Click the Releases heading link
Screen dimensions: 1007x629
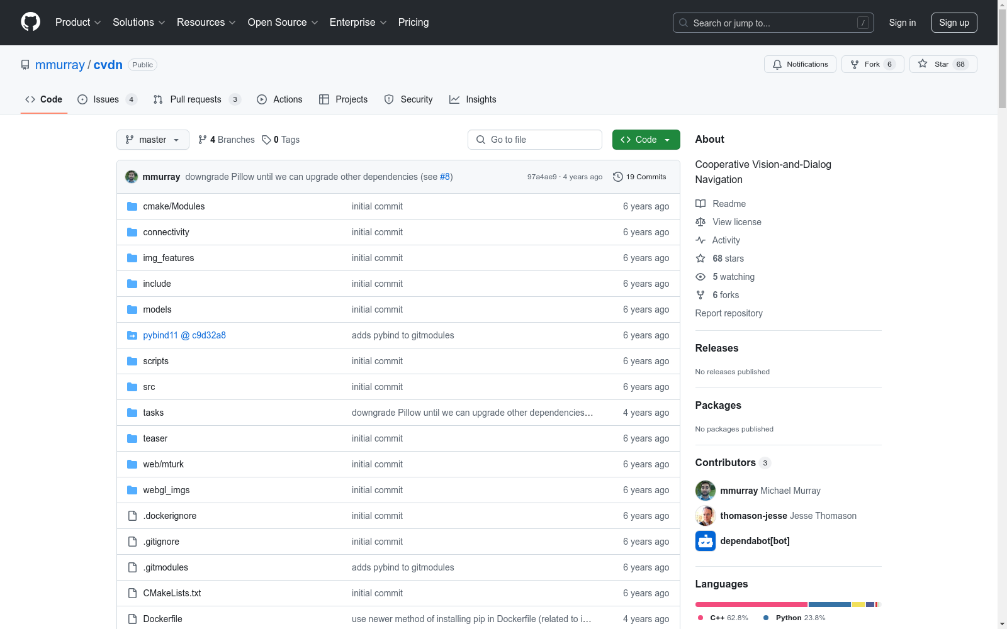[717, 348]
